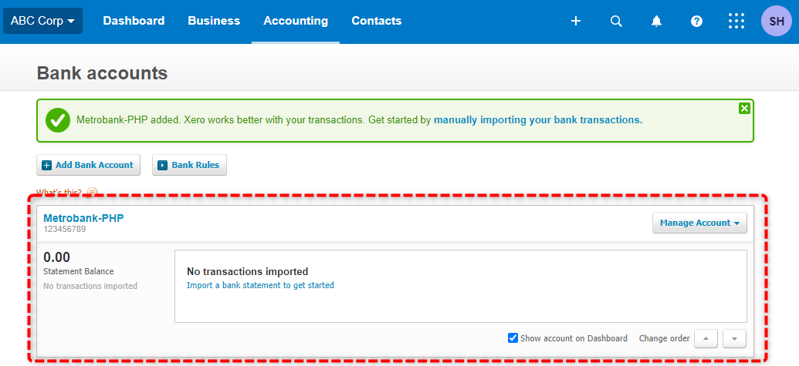The height and width of the screenshot is (366, 799).
Task: Move account down in order
Action: 734,338
